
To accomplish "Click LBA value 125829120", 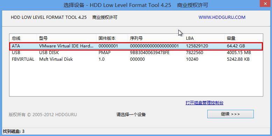I will [197, 46].
